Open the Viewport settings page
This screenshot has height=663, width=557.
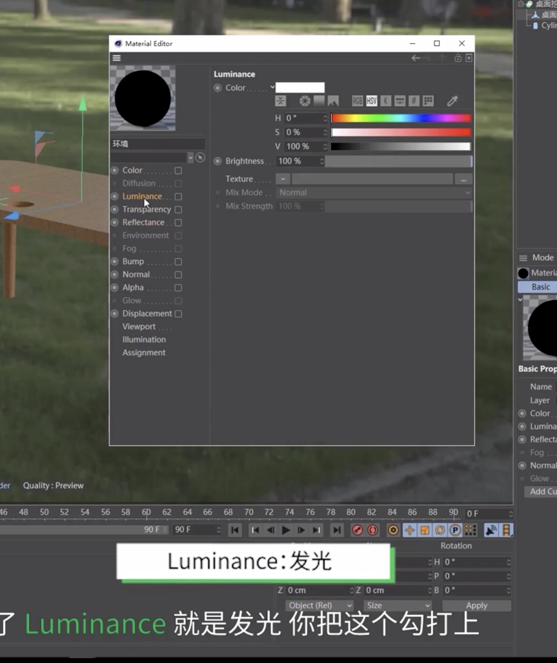[x=139, y=327]
